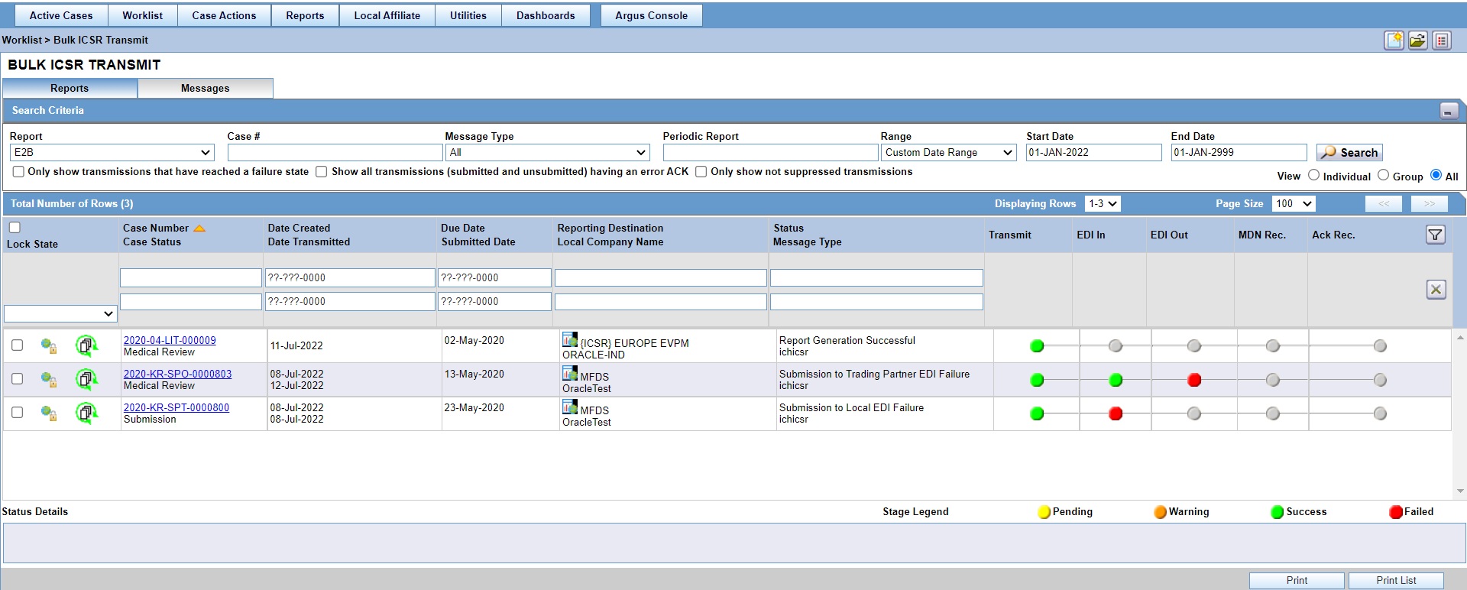The image size is (1467, 590).
Task: Open the Page Size 100 dropdown
Action: (x=1293, y=204)
